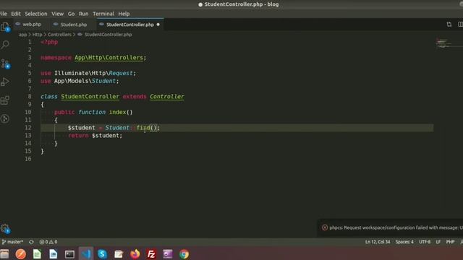Click the Open Changes icon in the editor title bar
This screenshot has width=463, height=260.
click(449, 25)
